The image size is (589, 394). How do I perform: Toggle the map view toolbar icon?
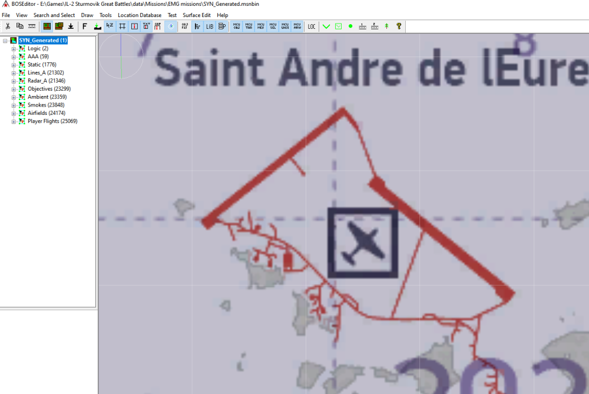pyautogui.click(x=47, y=27)
